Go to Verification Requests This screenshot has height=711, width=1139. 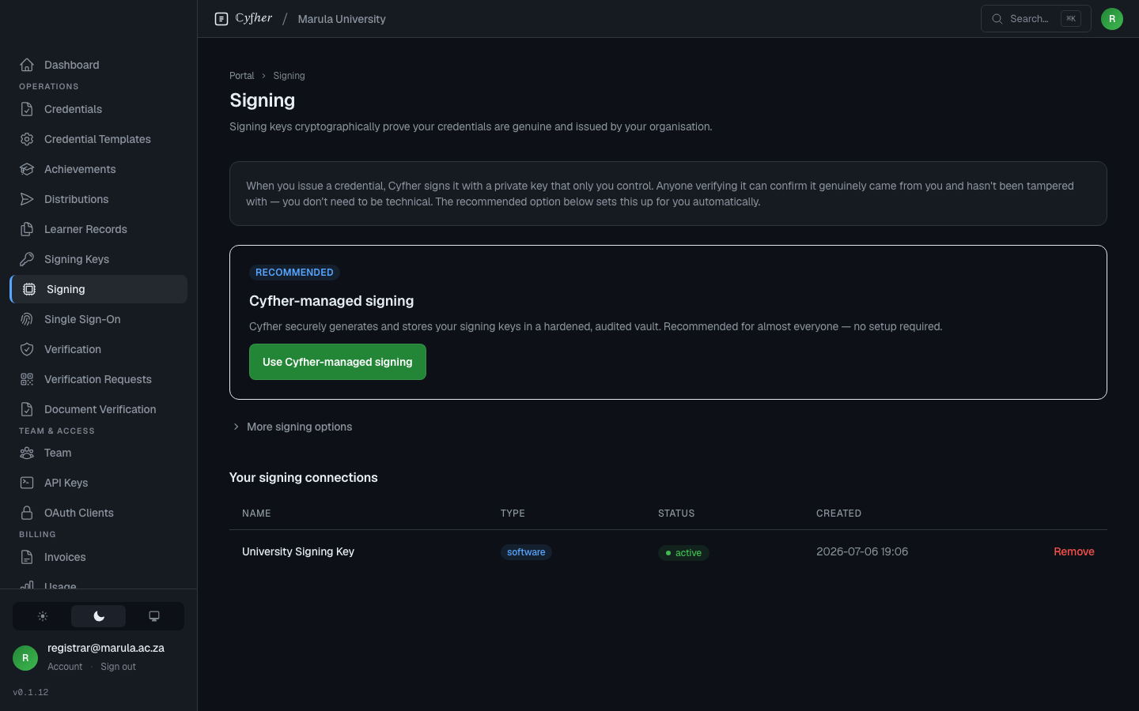pyautogui.click(x=98, y=379)
